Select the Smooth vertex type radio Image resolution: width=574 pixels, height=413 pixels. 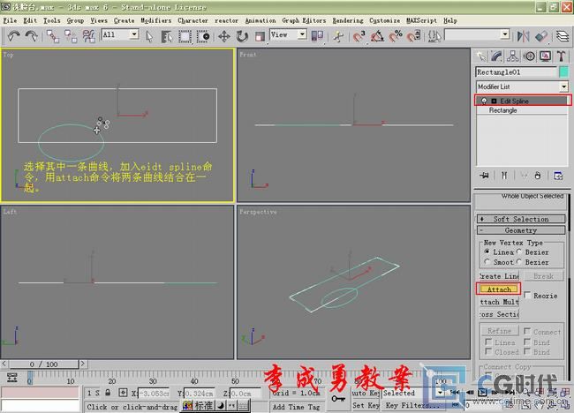point(487,262)
